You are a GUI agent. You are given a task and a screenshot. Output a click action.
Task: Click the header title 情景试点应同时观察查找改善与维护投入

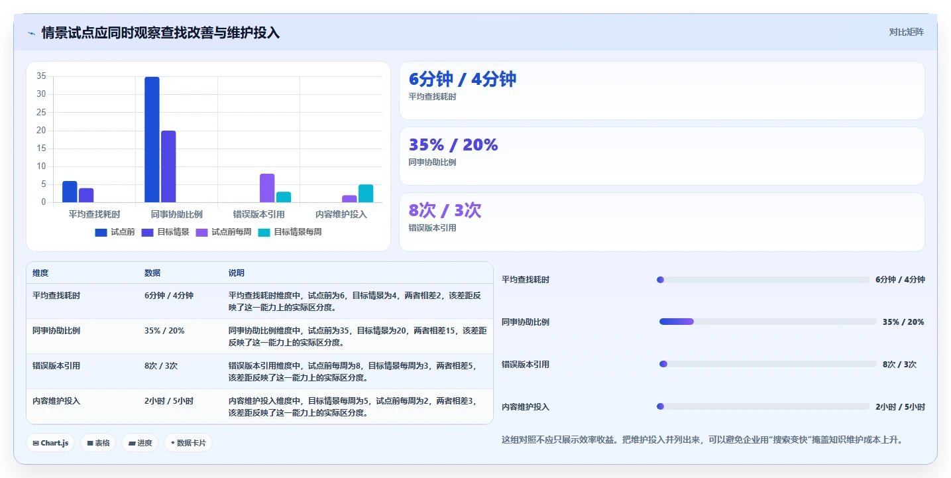(160, 32)
